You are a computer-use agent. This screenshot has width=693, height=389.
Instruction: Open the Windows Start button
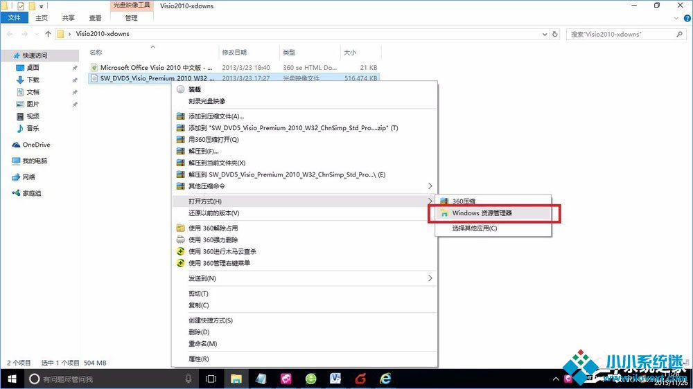click(12, 379)
